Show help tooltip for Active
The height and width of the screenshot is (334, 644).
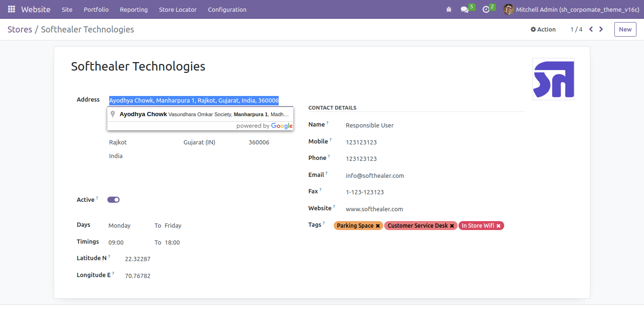click(97, 198)
